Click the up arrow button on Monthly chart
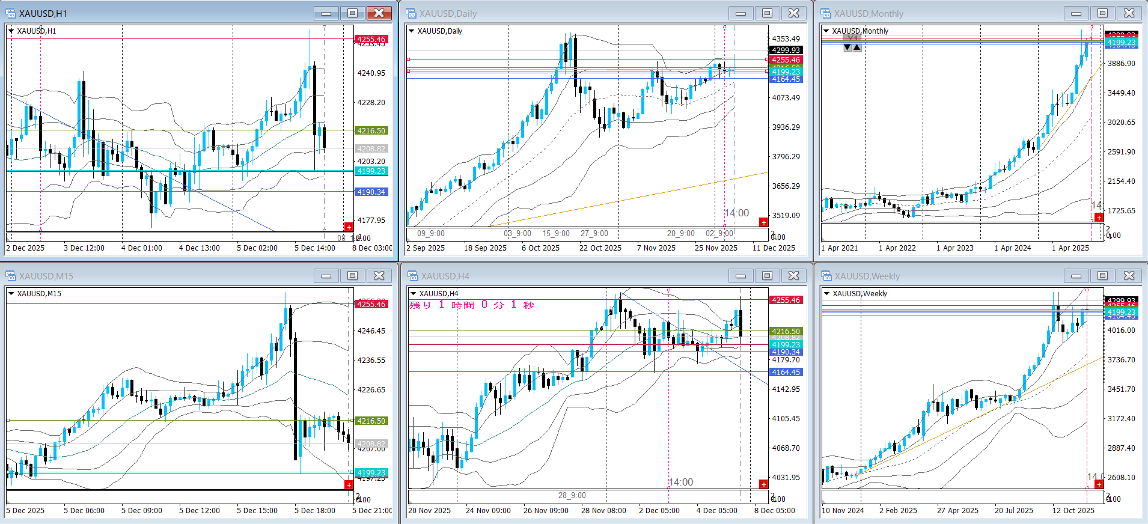The image size is (1148, 524). pos(857,47)
